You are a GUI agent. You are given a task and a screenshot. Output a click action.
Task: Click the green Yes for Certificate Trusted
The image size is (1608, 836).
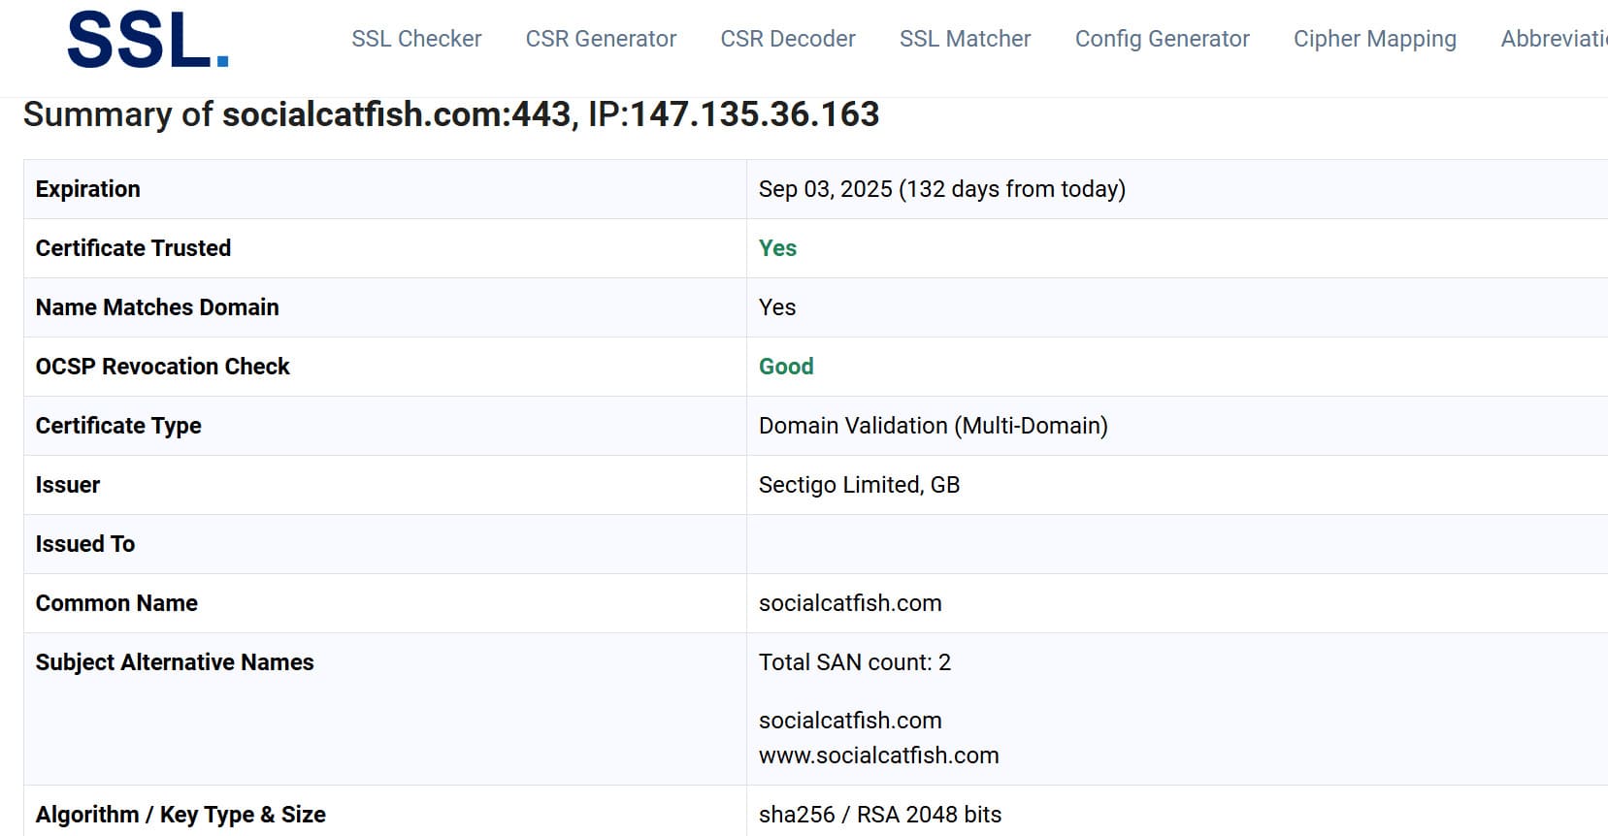pos(777,248)
